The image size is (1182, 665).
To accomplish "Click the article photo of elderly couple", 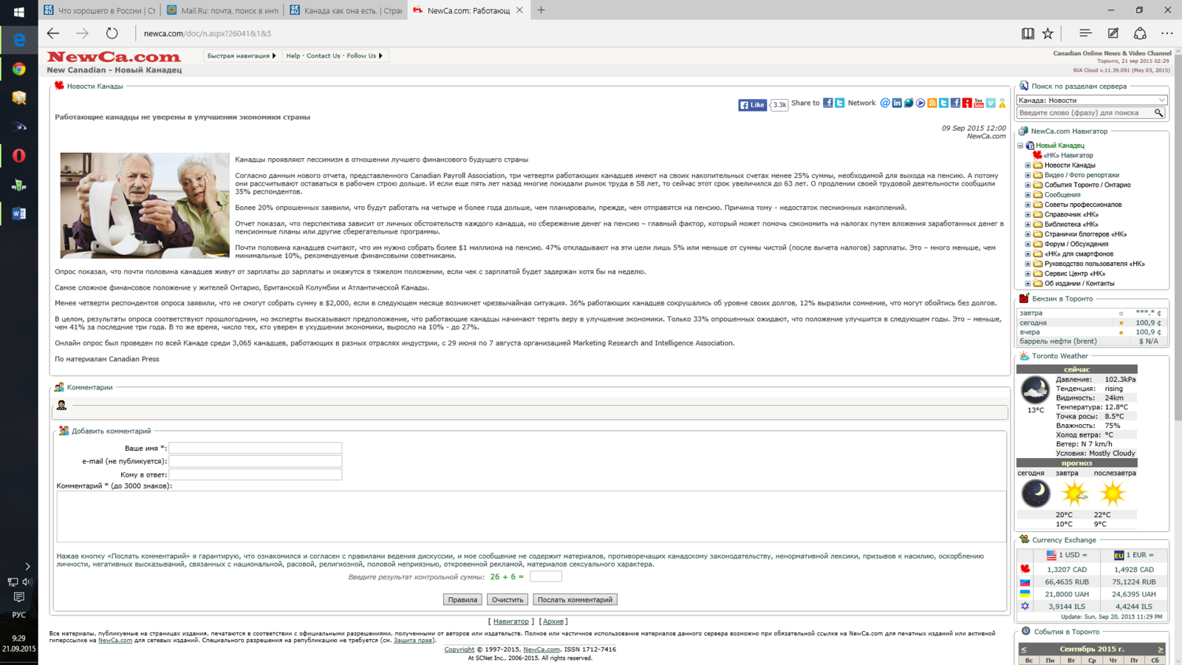I will click(145, 205).
